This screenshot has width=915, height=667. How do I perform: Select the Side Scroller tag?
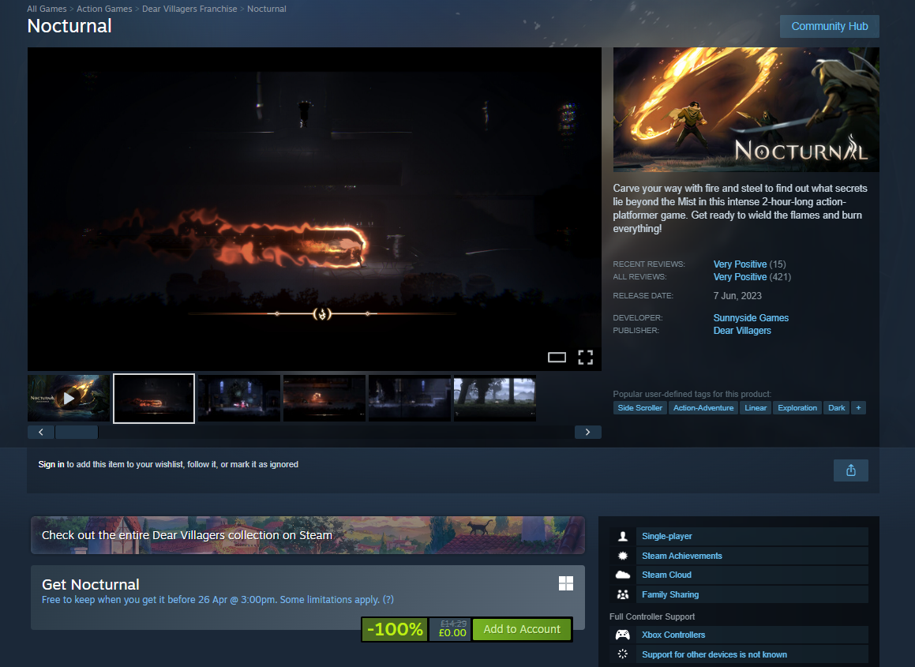pyautogui.click(x=639, y=408)
